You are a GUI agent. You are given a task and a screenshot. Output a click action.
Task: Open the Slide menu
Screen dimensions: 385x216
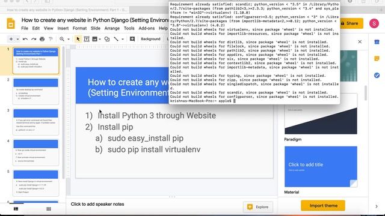[96, 28]
